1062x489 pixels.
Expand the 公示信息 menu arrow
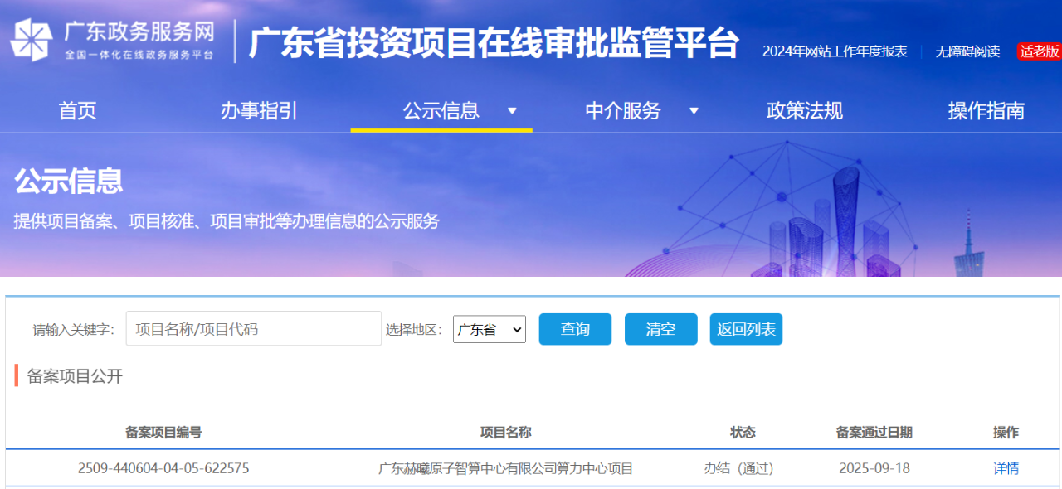click(x=512, y=111)
